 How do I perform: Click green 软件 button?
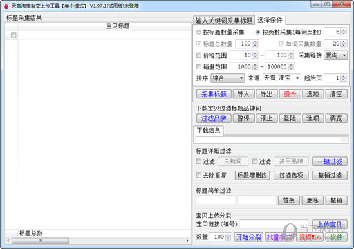[x=336, y=237]
